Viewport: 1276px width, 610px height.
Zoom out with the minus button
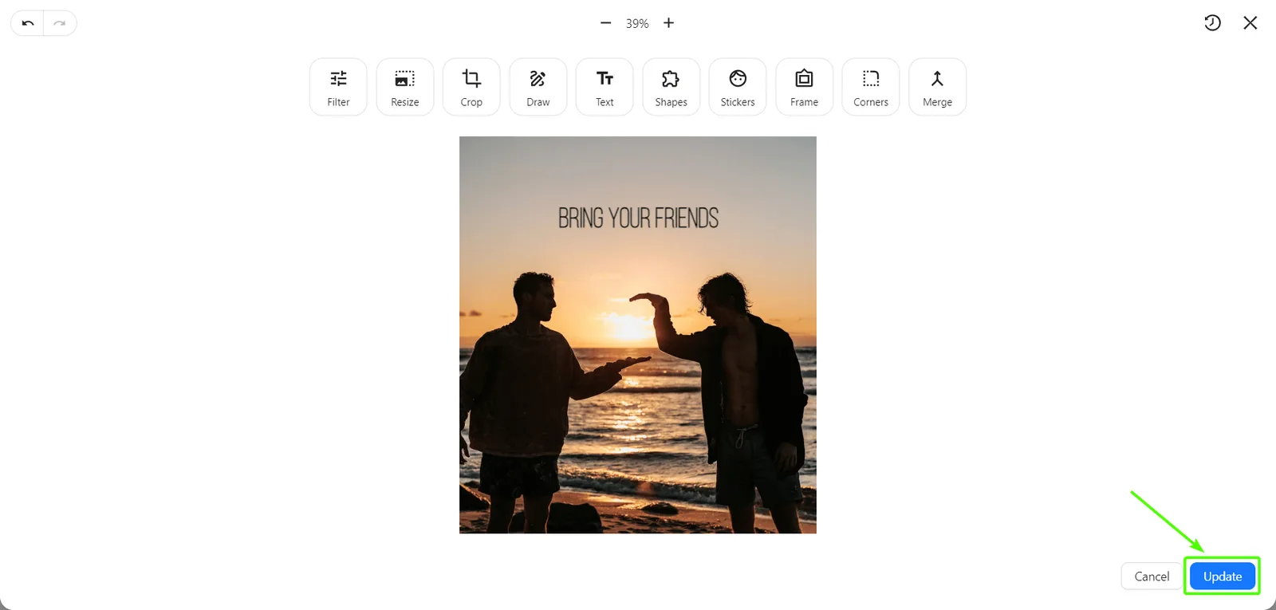coord(606,23)
